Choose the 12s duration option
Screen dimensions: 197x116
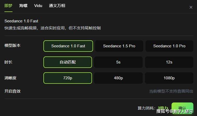[169, 62]
